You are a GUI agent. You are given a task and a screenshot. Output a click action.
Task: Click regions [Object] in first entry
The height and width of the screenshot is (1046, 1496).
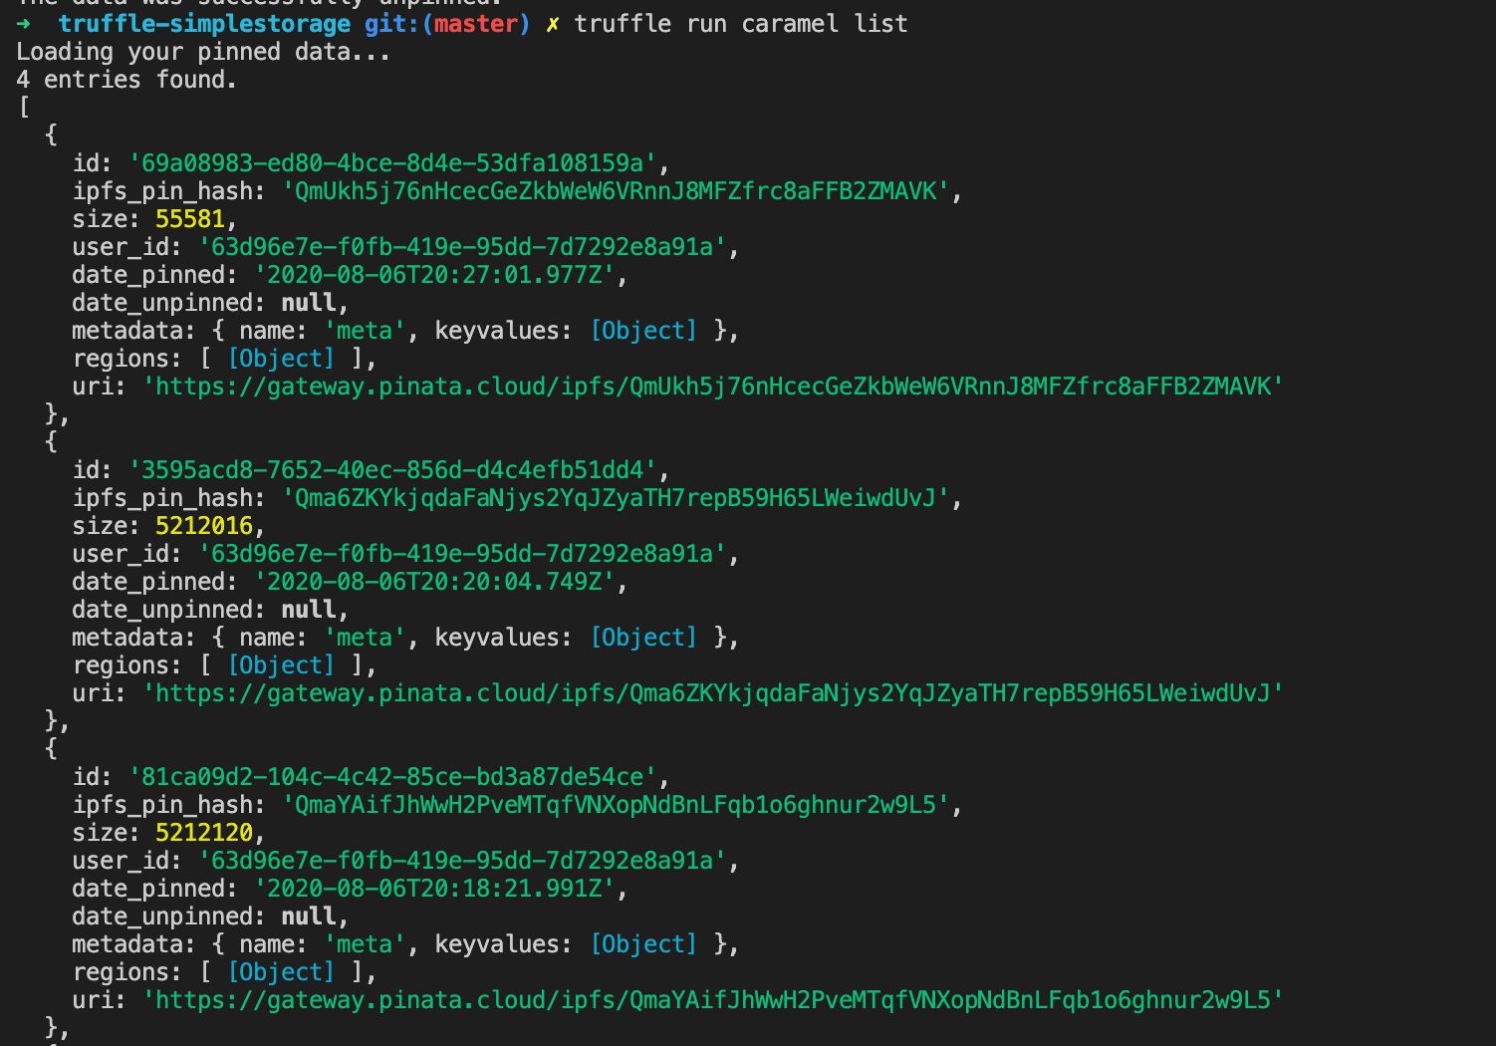tap(282, 359)
